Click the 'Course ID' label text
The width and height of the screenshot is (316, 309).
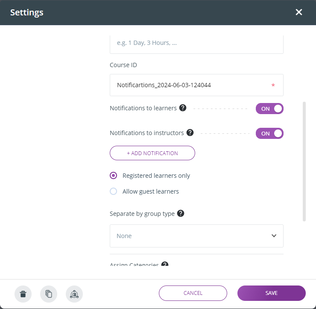(123, 65)
